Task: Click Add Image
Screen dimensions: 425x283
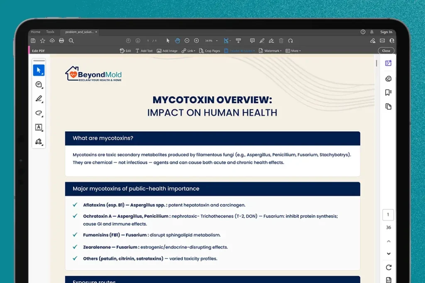Action: 167,51
